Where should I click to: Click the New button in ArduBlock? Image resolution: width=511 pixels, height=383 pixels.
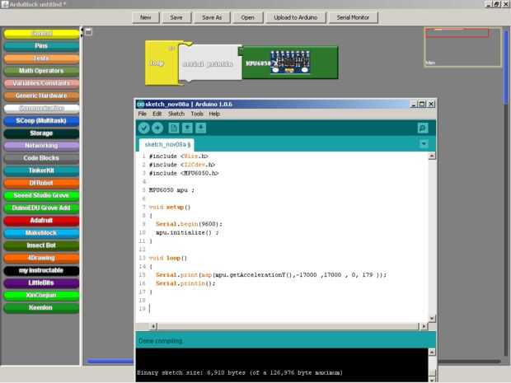pyautogui.click(x=146, y=17)
